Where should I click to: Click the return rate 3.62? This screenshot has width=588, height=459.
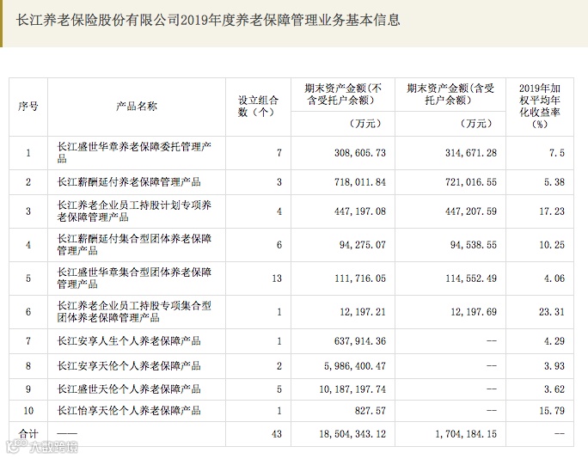(554, 389)
